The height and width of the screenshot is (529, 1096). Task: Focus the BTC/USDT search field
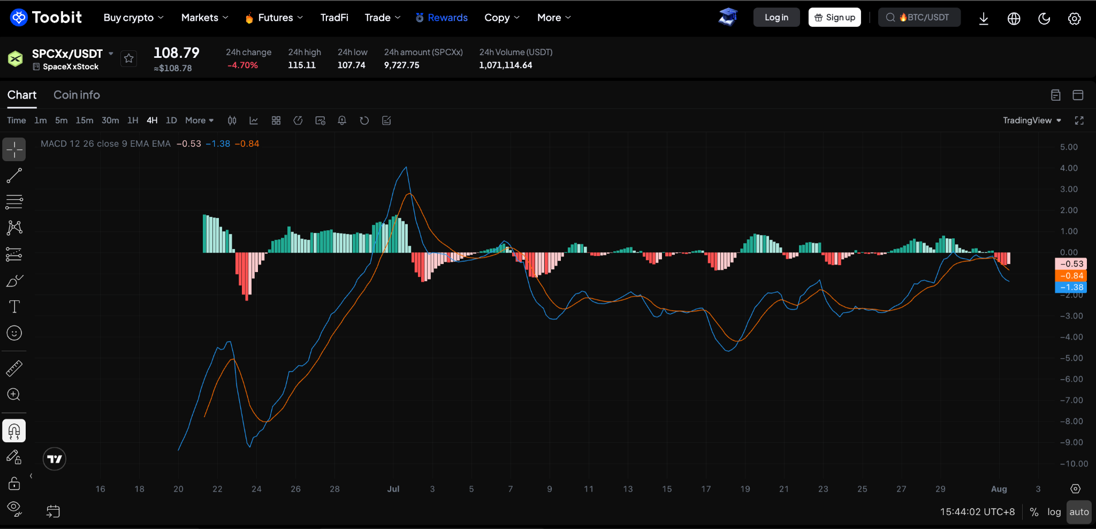[x=919, y=17]
